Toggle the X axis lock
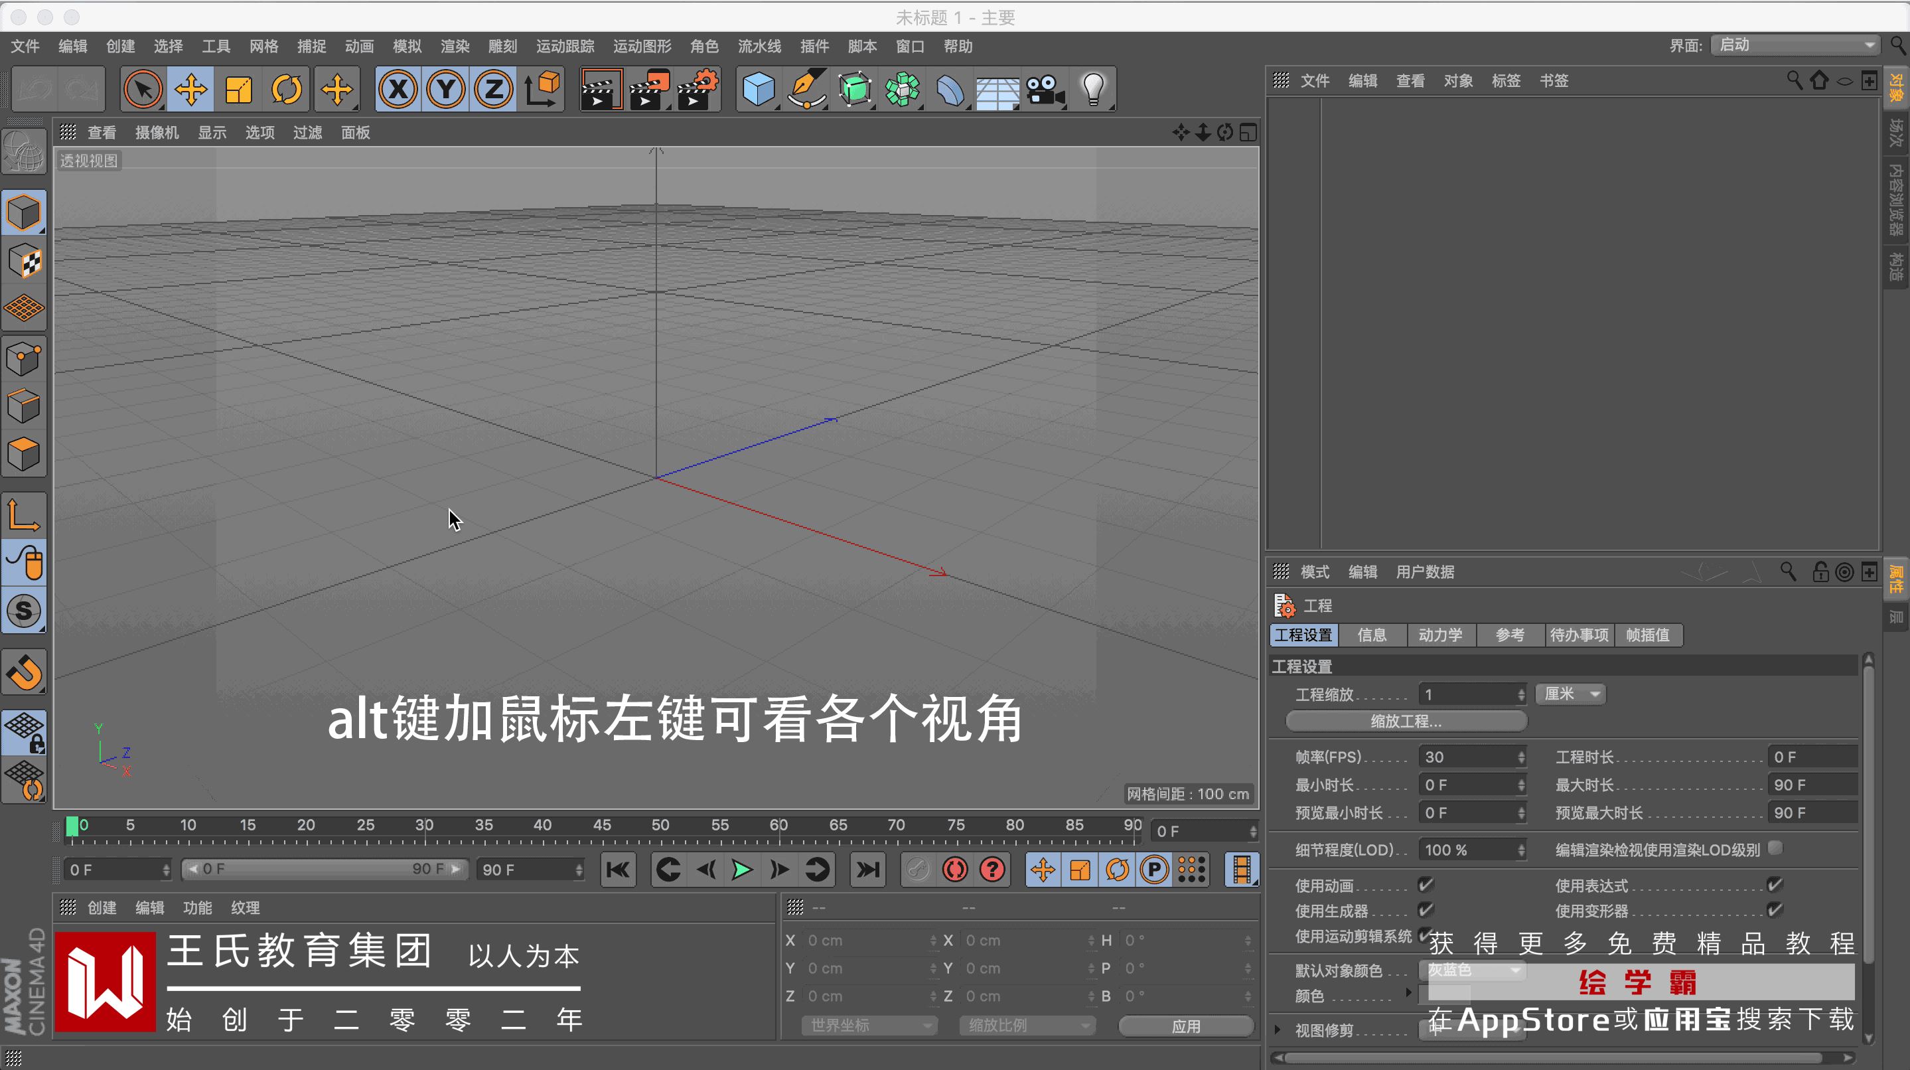 click(x=398, y=90)
